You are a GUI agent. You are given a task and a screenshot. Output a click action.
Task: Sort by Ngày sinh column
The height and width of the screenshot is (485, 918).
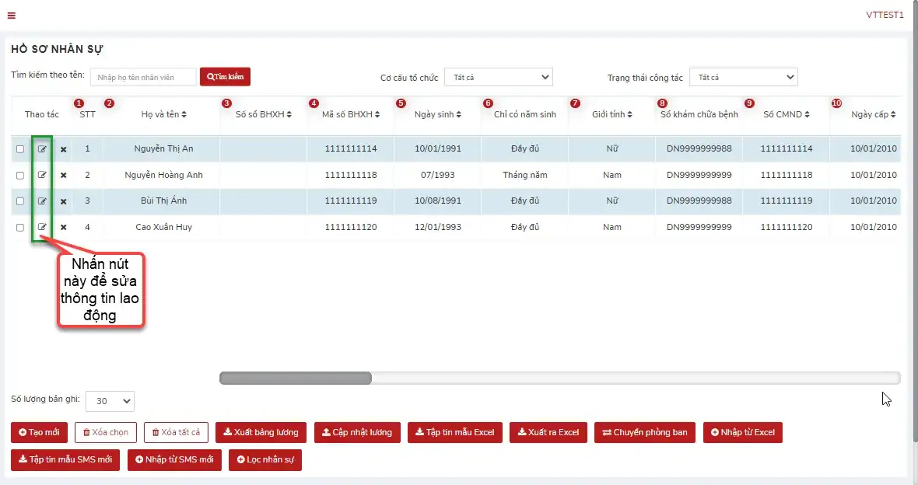point(438,115)
